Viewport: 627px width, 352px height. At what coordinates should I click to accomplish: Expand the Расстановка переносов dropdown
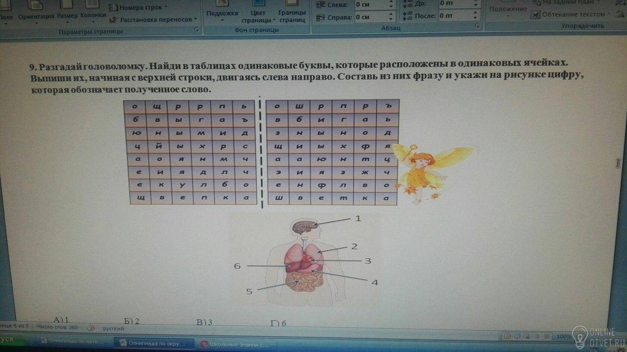(x=153, y=20)
